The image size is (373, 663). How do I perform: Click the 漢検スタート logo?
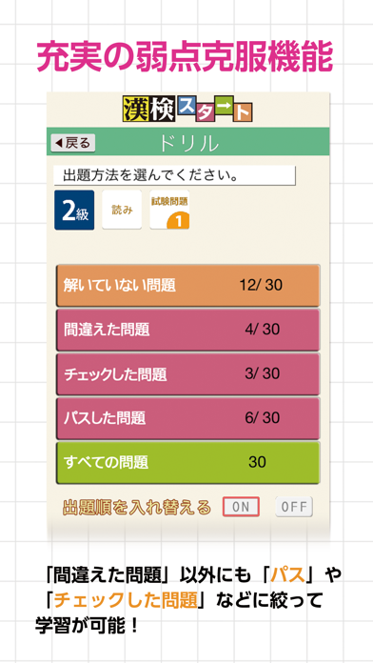point(187,110)
